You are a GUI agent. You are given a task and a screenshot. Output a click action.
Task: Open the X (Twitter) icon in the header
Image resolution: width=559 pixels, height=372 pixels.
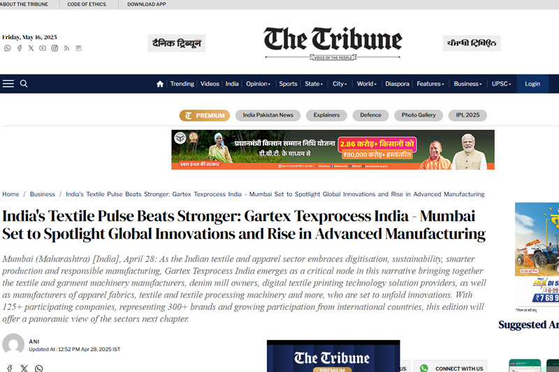(x=31, y=48)
